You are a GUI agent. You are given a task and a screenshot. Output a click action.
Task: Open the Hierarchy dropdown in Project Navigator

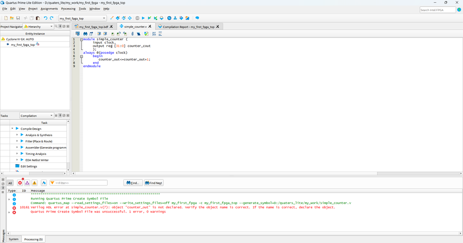39,26
